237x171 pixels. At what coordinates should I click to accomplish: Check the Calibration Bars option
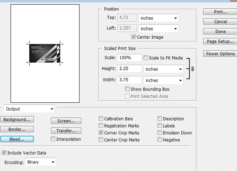pos(101,118)
